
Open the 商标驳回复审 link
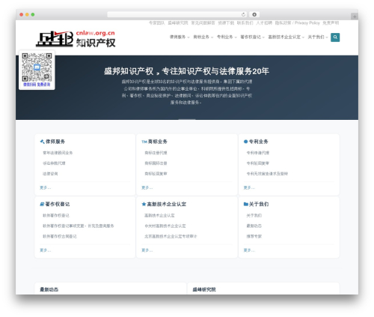pyautogui.click(x=156, y=174)
